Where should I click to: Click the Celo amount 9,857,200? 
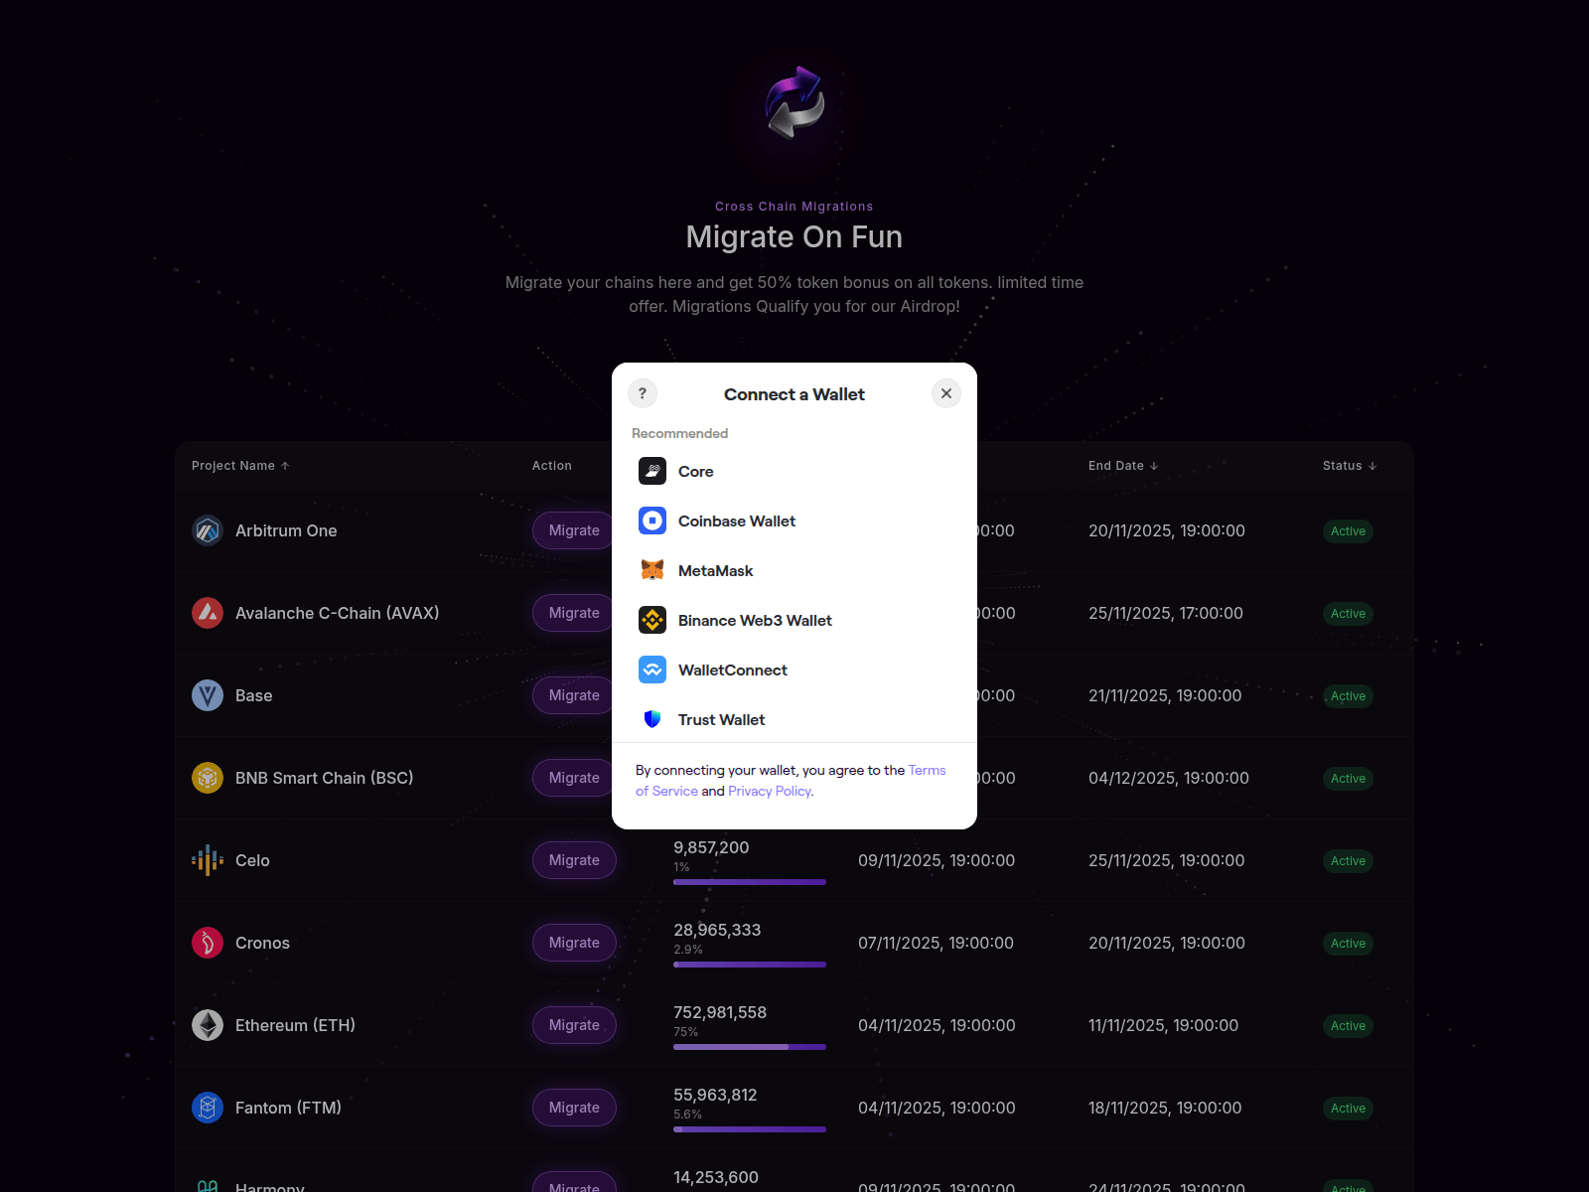point(711,847)
